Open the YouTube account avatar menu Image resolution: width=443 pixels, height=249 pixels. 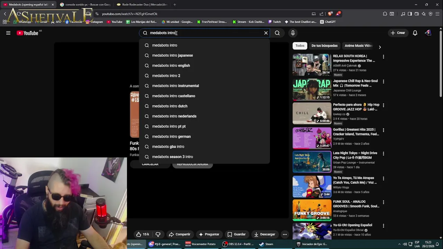click(428, 33)
